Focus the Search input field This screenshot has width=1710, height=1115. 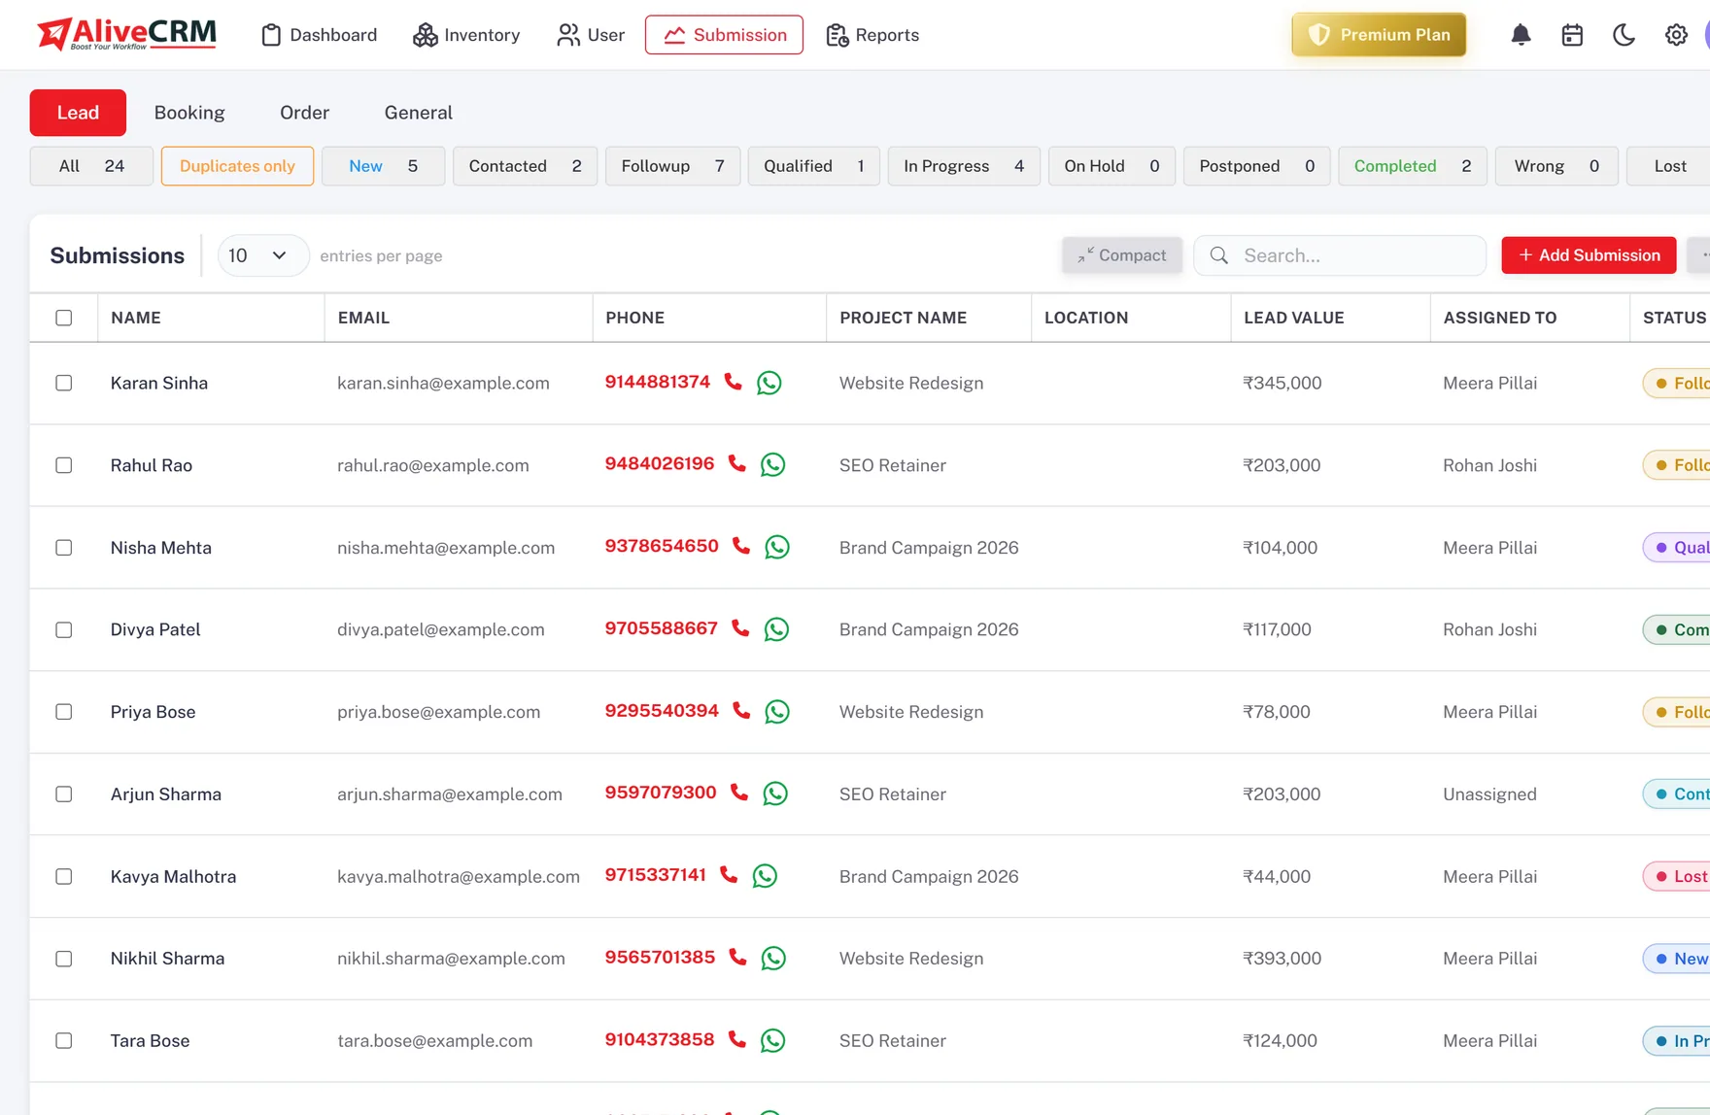[1340, 255]
